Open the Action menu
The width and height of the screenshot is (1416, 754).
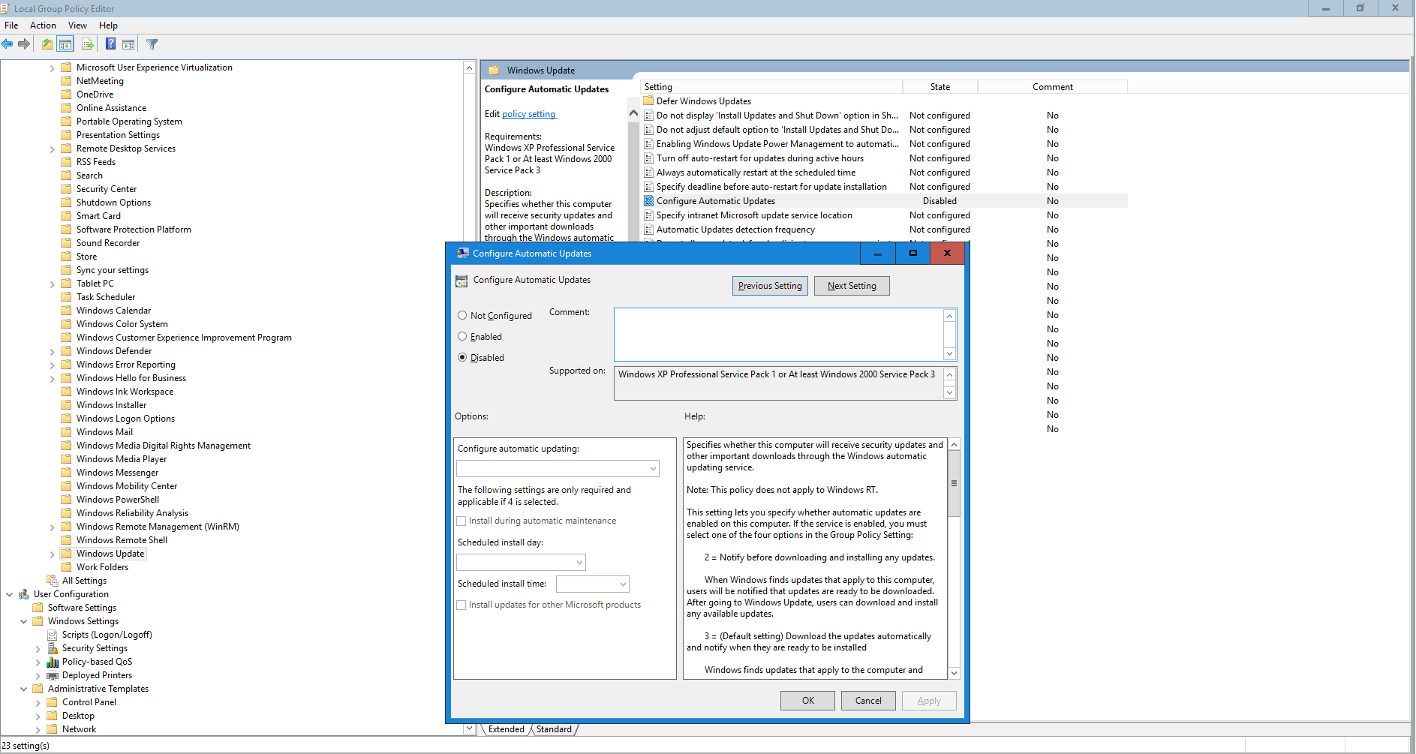click(43, 26)
